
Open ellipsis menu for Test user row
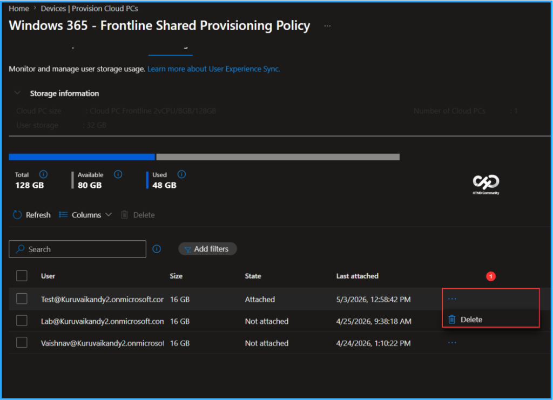452,299
